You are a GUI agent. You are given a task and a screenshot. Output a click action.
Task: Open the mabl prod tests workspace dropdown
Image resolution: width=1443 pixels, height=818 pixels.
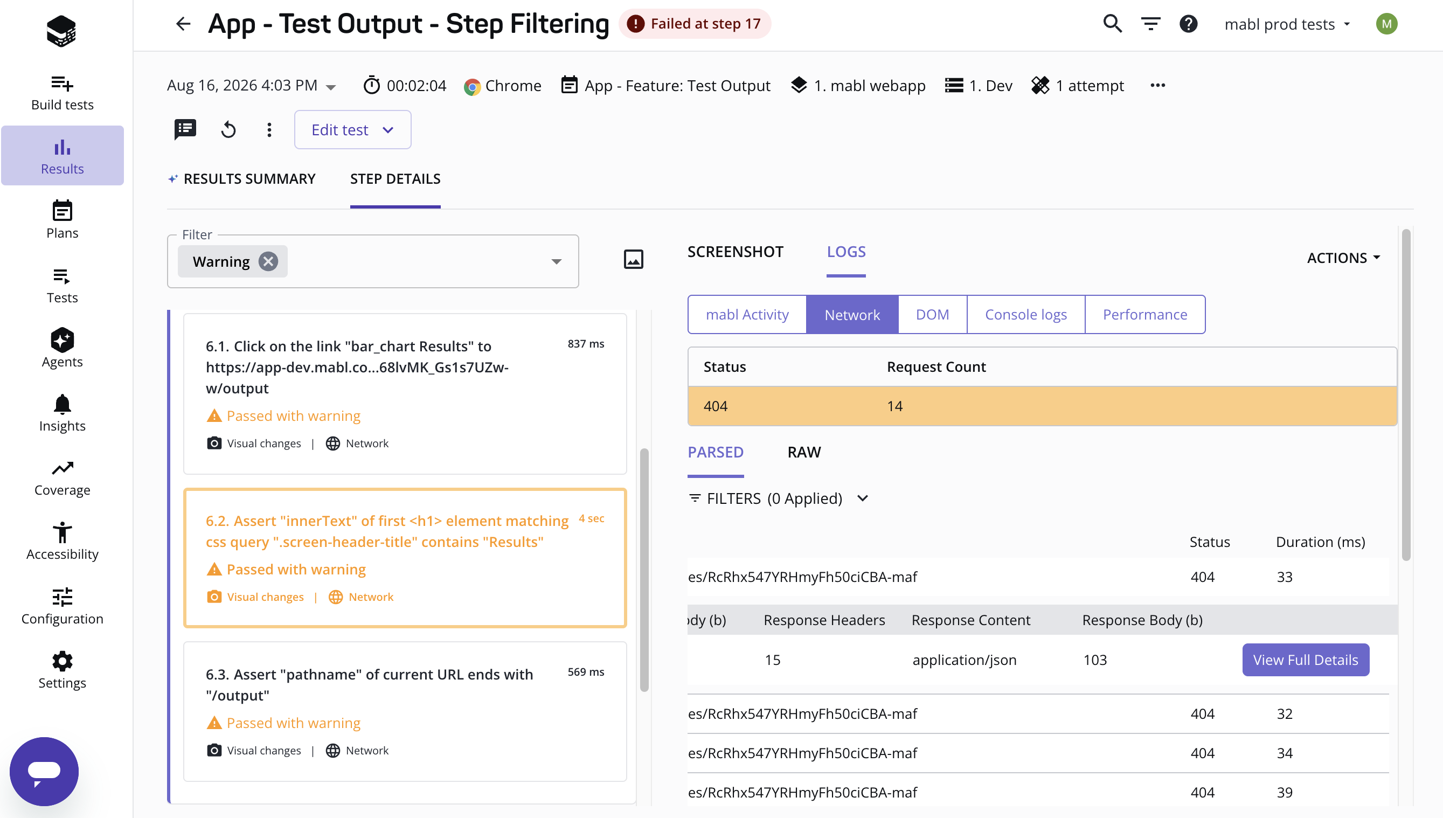1287,24
